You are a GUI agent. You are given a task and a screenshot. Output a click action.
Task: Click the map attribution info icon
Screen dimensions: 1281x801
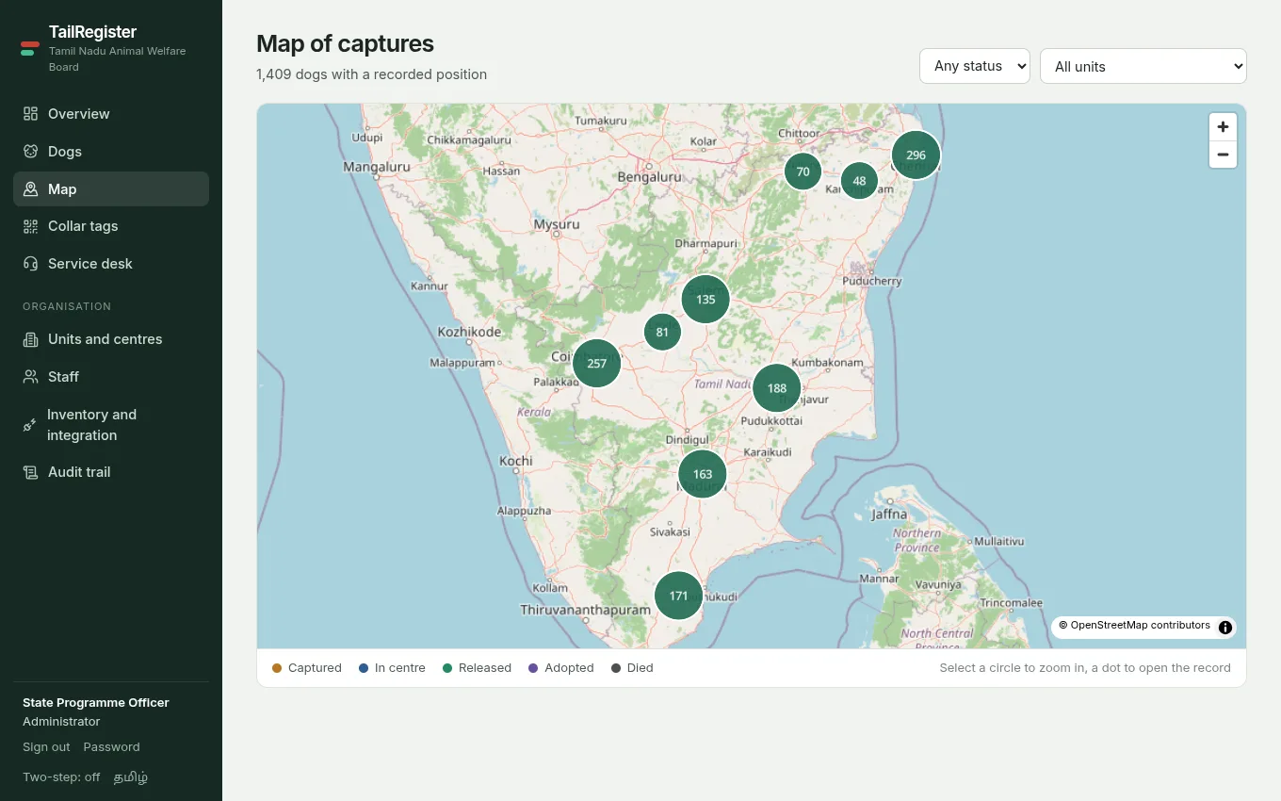click(x=1225, y=628)
